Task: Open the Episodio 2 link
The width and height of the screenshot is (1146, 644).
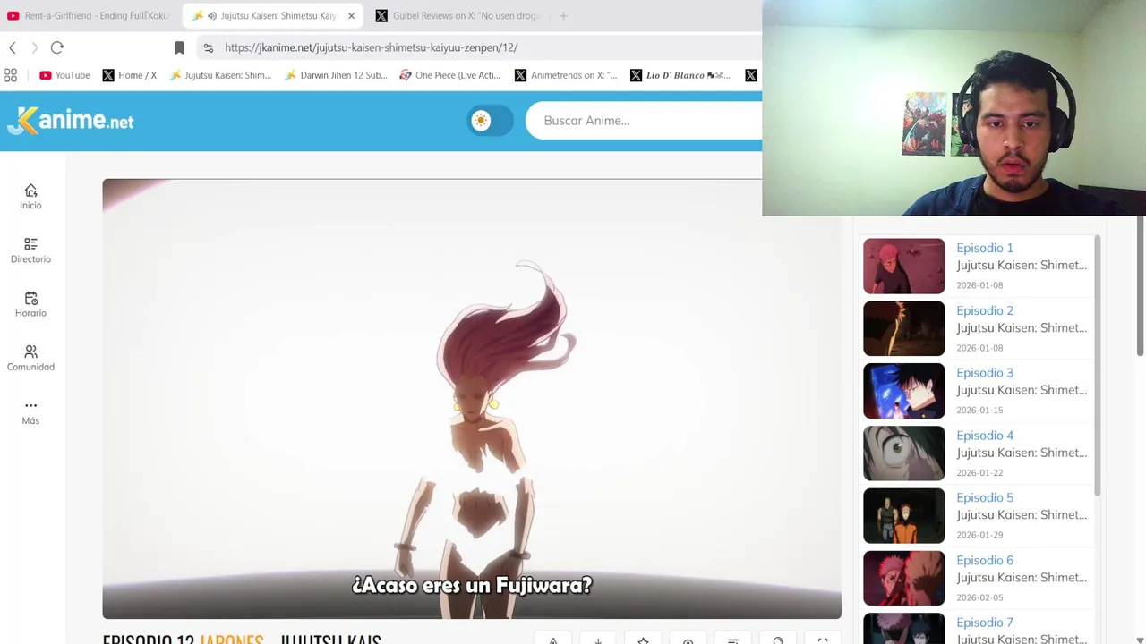Action: tap(985, 310)
